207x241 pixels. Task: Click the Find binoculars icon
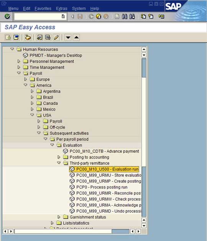tap(125, 16)
